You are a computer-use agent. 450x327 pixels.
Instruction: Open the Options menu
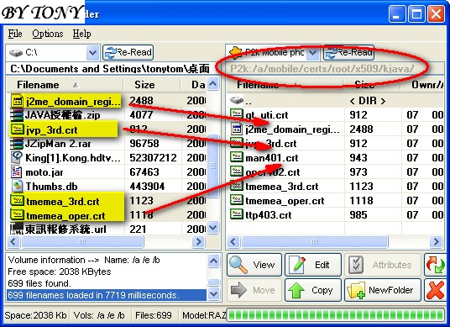[x=47, y=34]
